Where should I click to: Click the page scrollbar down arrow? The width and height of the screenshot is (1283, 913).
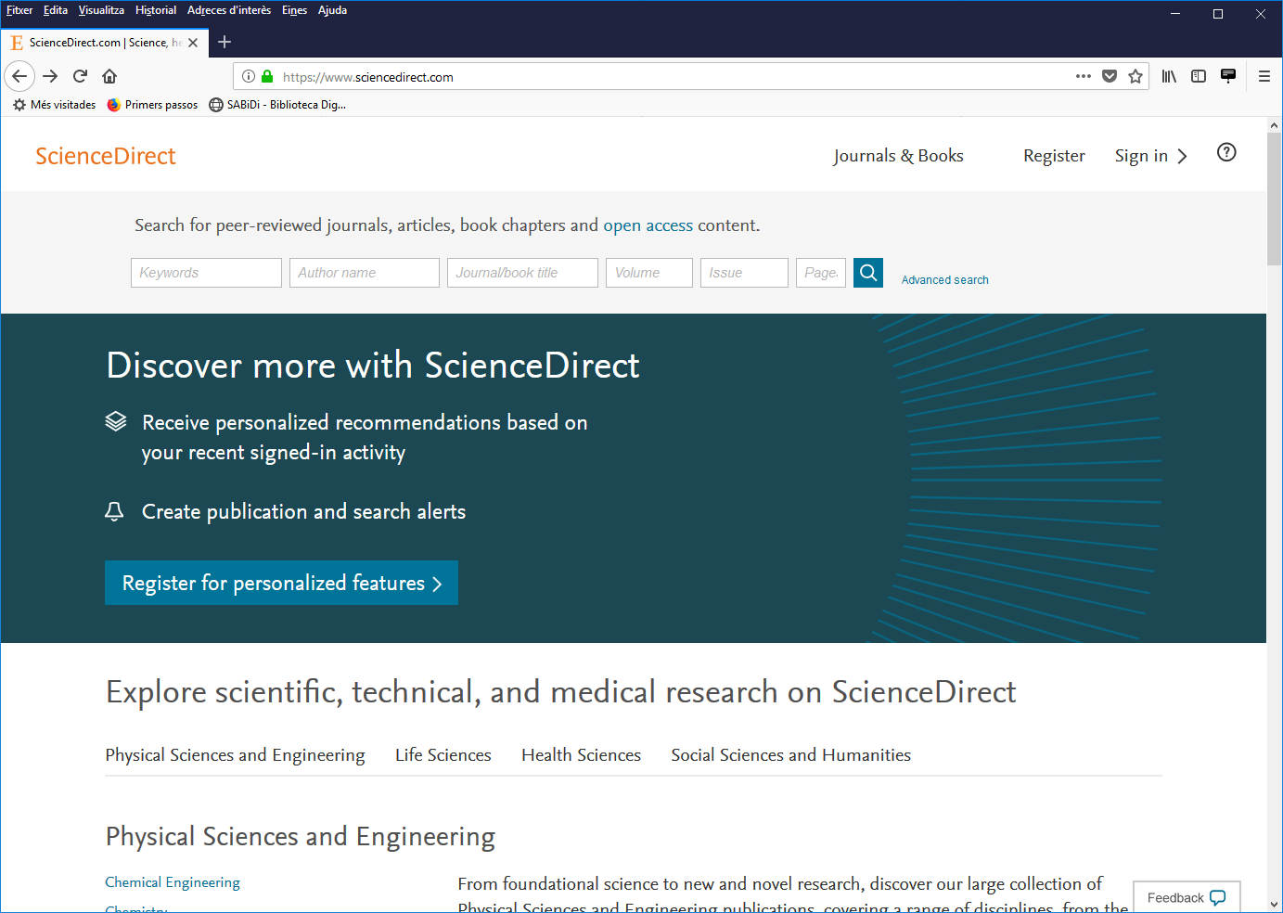[1274, 904]
